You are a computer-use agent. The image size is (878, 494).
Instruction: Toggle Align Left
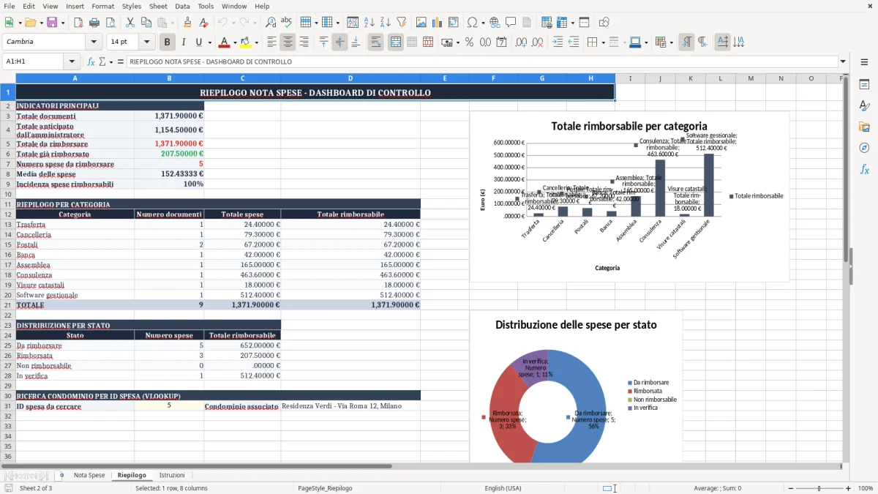(x=271, y=42)
